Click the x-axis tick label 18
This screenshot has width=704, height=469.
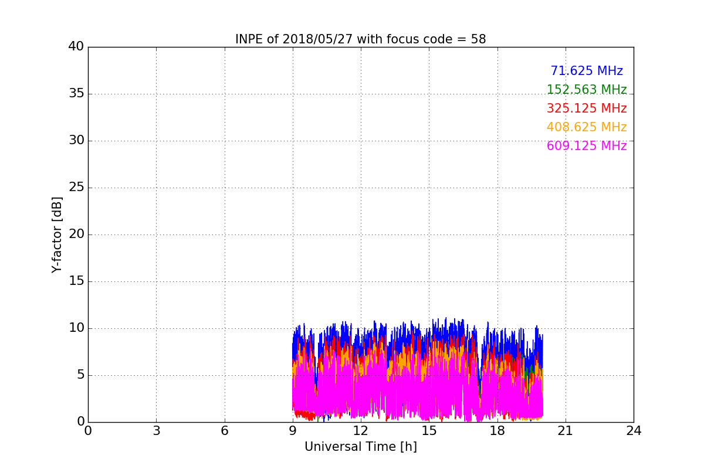[x=497, y=431]
